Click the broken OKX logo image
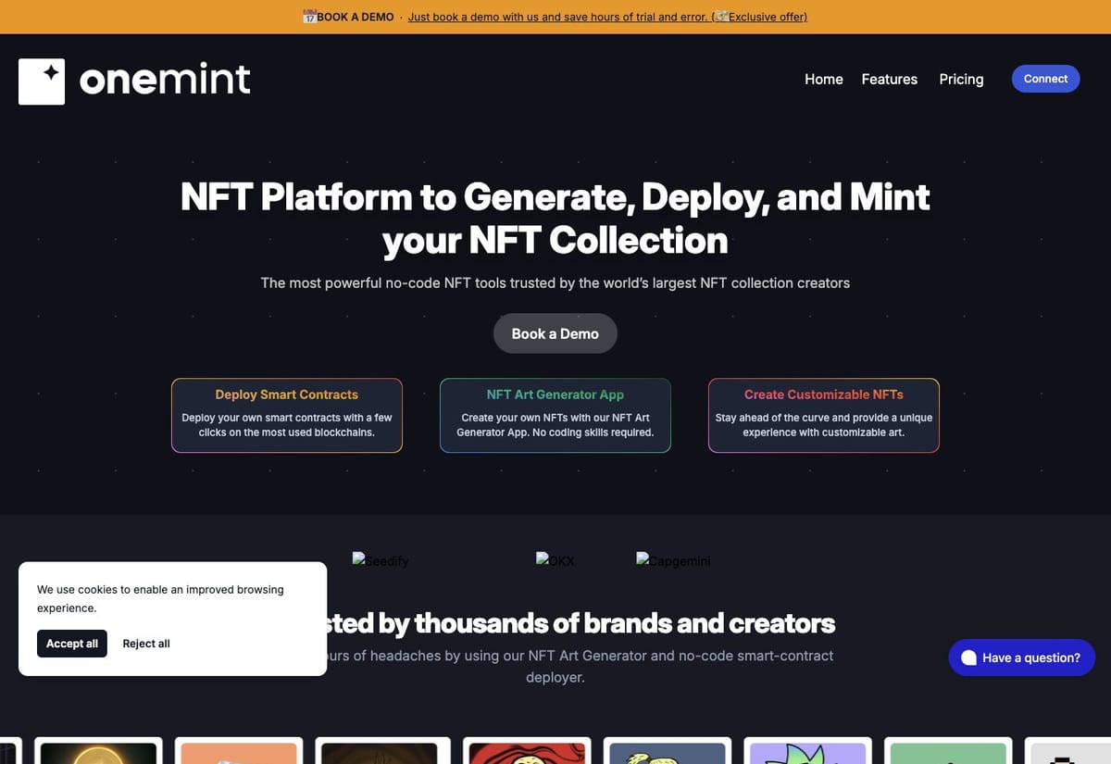 coord(555,560)
